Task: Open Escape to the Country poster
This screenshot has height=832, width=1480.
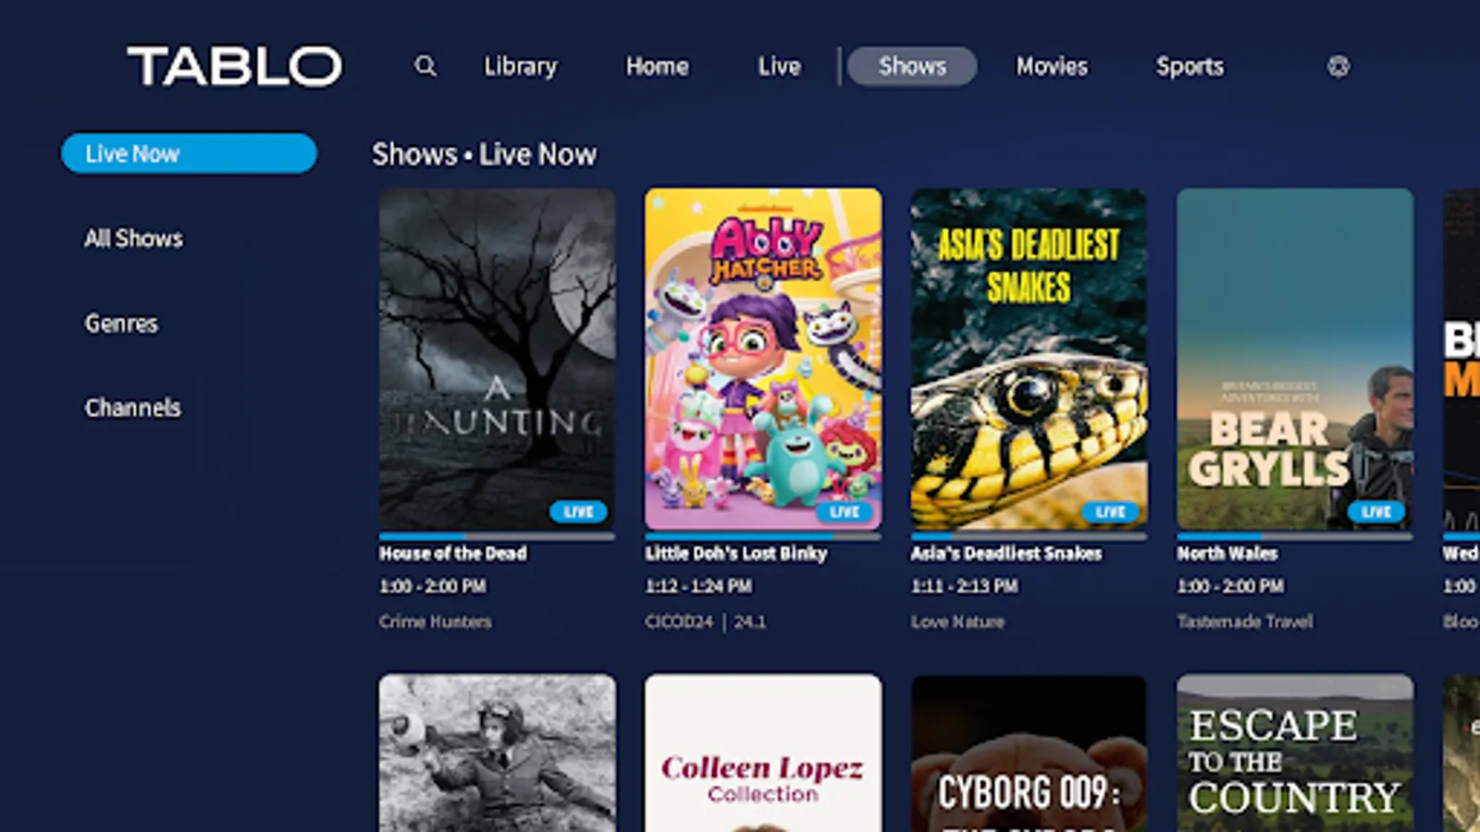Action: tap(1295, 752)
